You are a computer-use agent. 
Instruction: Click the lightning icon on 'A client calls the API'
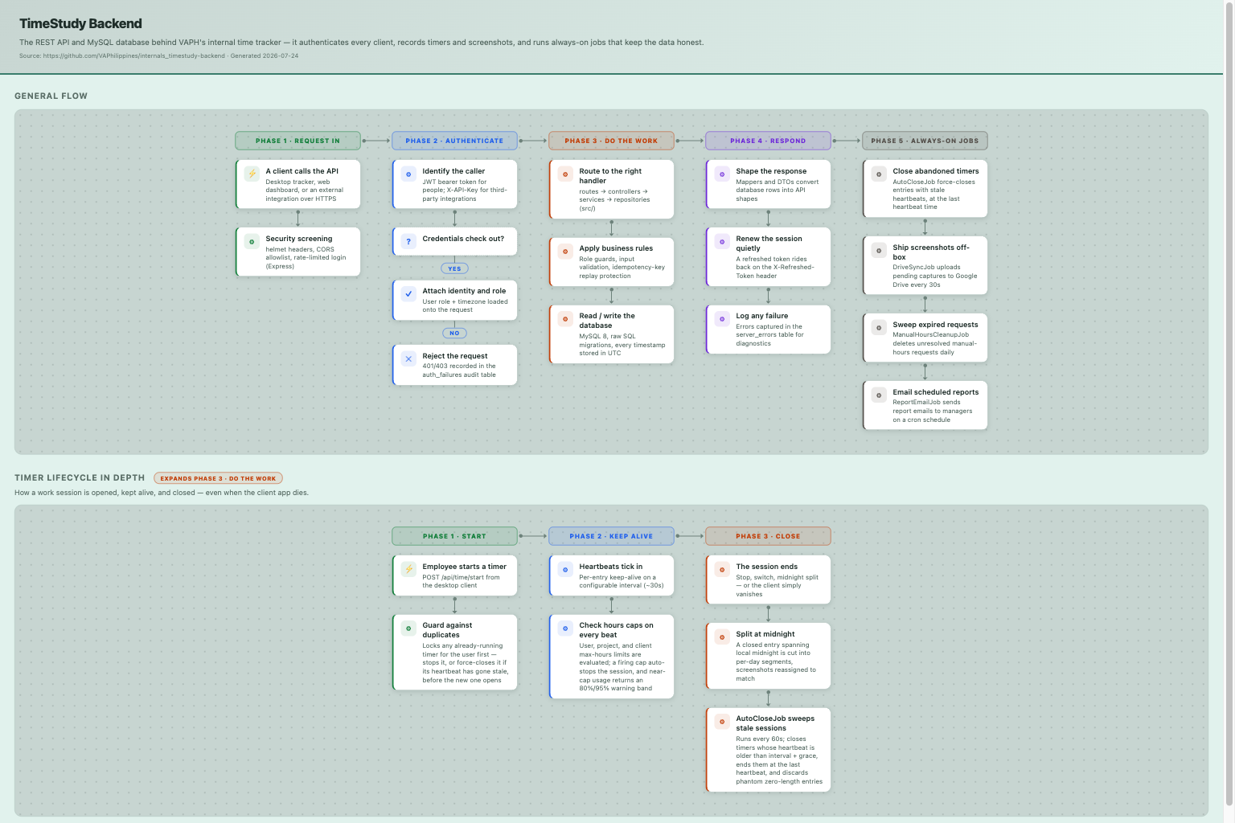pos(252,174)
